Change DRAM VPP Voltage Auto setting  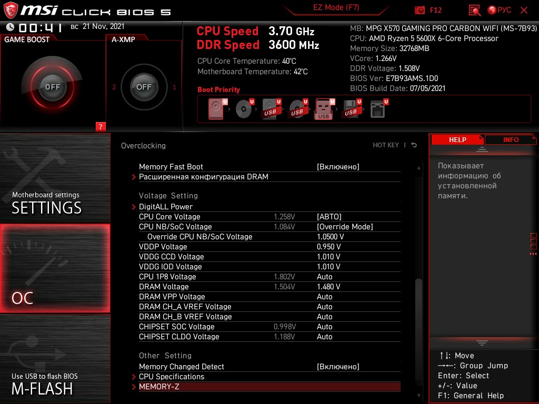coord(324,297)
